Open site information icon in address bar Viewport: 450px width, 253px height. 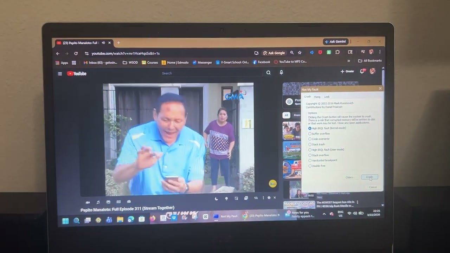tap(86, 53)
